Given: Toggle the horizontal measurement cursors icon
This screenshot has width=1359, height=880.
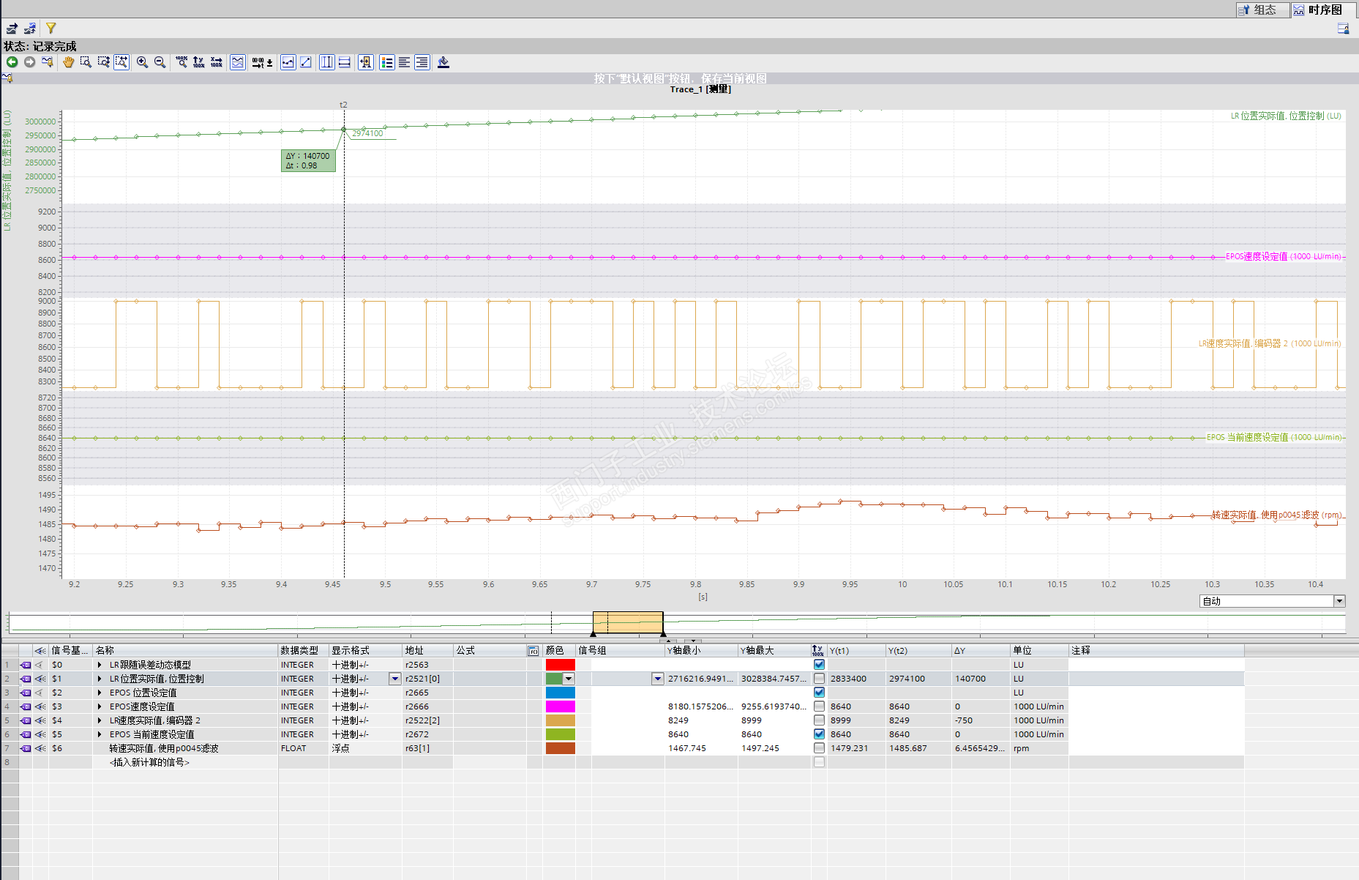Looking at the screenshot, I should [x=344, y=62].
